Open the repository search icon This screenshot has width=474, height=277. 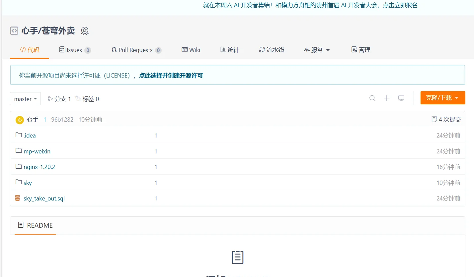point(372,98)
